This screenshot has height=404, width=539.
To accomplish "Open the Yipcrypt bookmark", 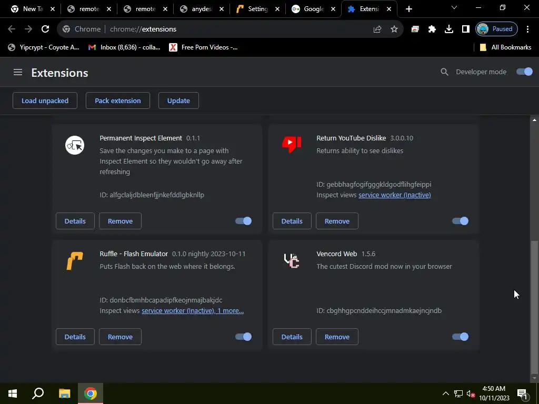I will (44, 47).
